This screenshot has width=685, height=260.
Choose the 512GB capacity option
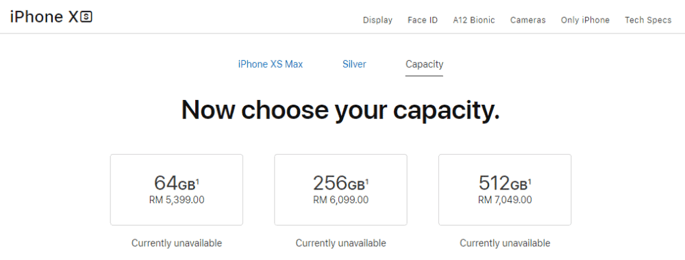click(505, 190)
